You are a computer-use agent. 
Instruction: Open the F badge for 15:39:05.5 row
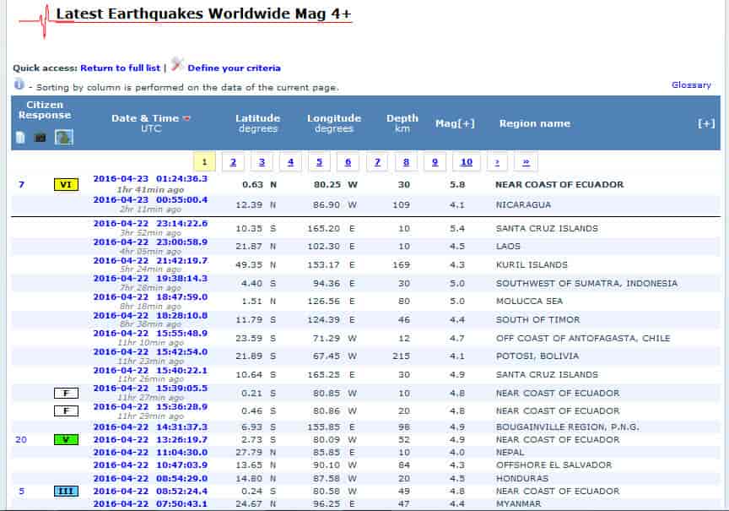(66, 394)
